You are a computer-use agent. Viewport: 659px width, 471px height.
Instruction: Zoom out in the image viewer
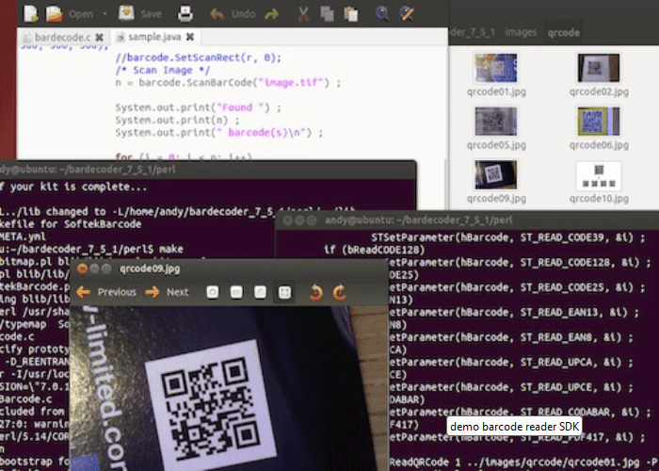[236, 292]
